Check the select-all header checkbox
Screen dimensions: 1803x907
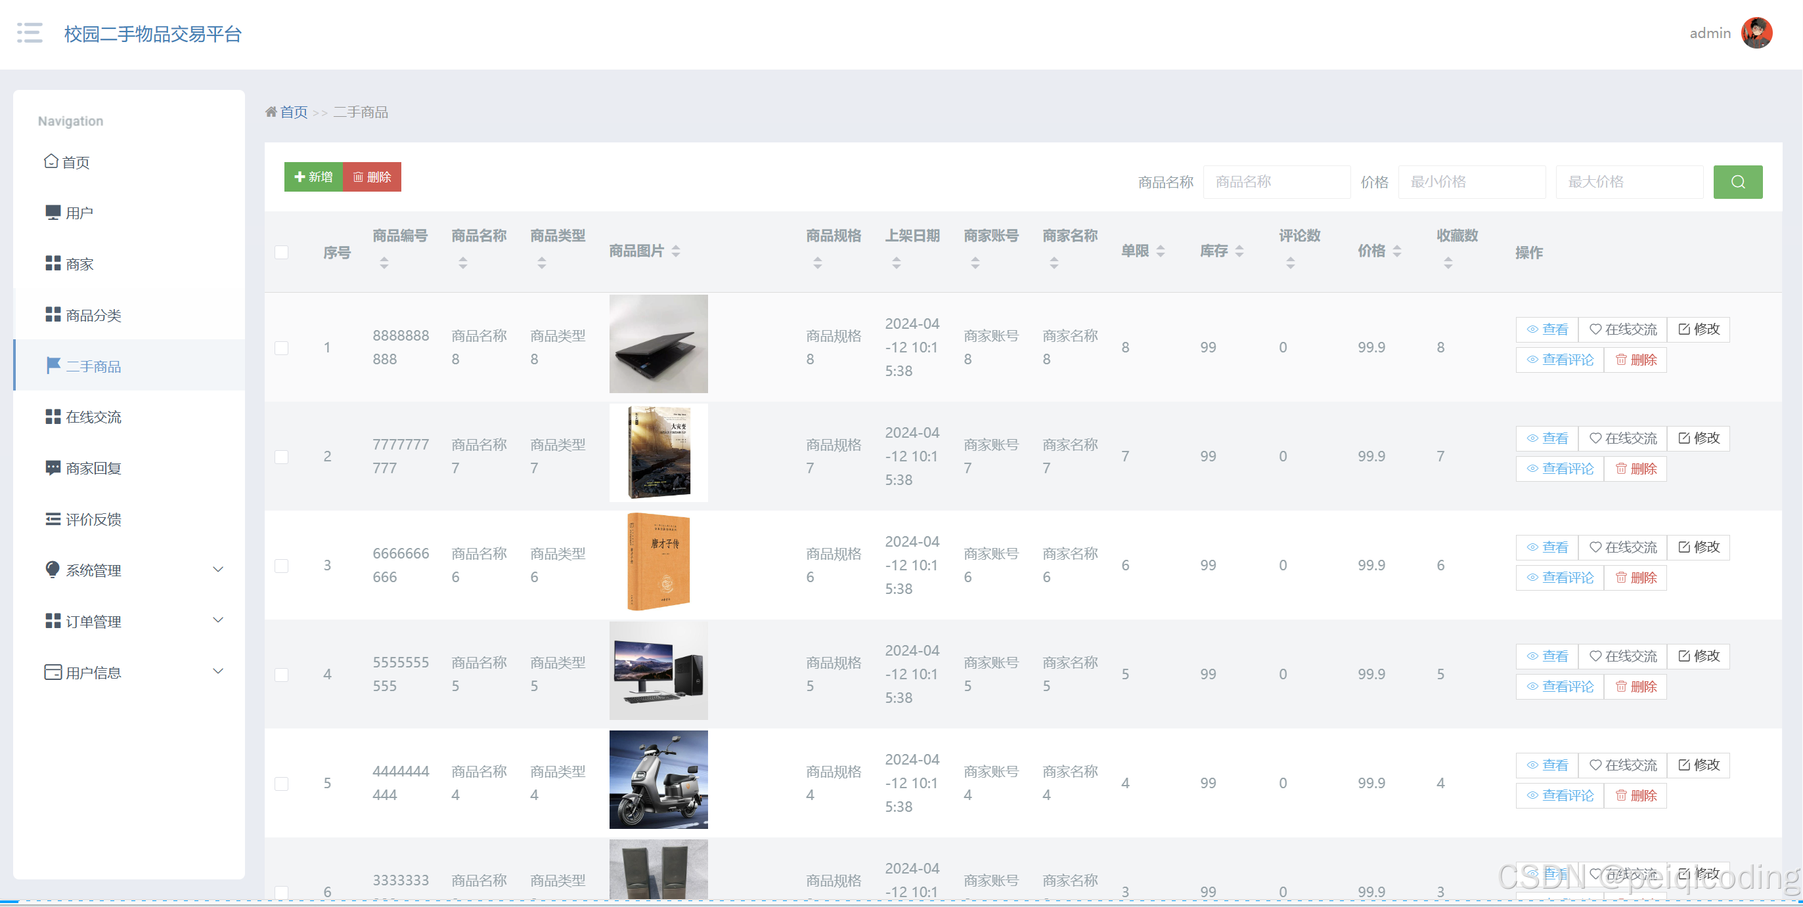click(x=281, y=253)
